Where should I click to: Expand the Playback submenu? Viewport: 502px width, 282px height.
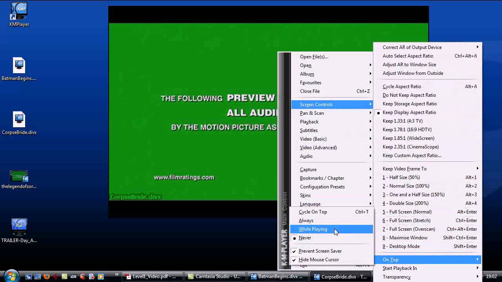(x=332, y=122)
